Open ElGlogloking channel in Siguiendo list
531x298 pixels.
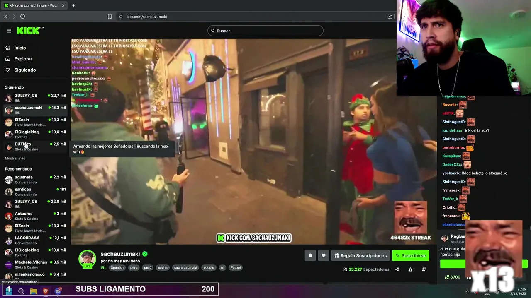point(35,134)
